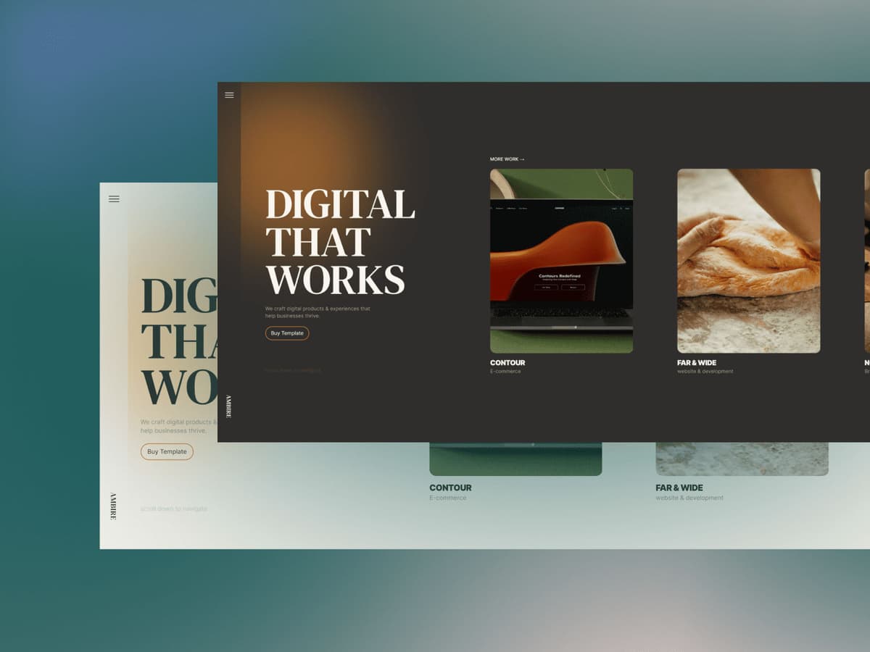Screen dimensions: 870x652
Task: Click the CONTOUR title in light window
Action: [450, 488]
